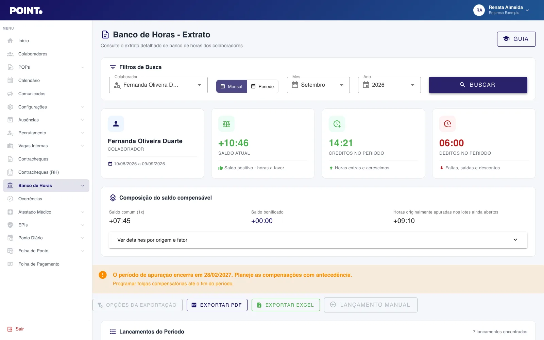
Task: Open Colaboradores in the menu
Action: (46, 54)
